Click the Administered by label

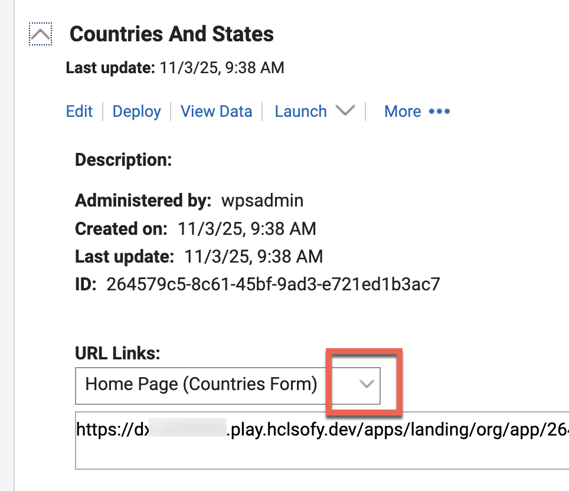click(x=143, y=201)
